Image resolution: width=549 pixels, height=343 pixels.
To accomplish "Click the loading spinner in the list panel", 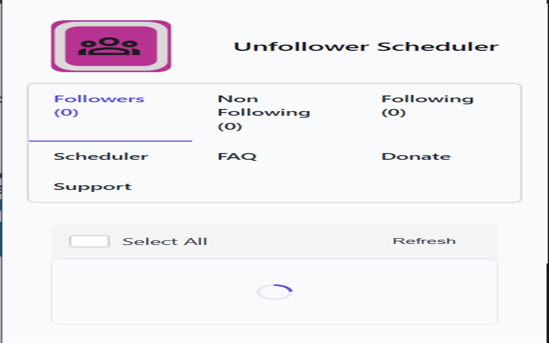I will (x=274, y=291).
